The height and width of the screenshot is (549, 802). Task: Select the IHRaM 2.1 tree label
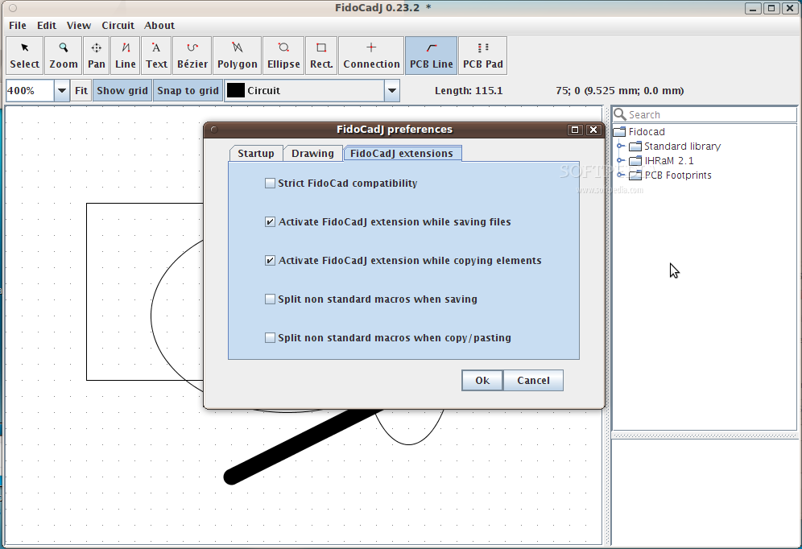(x=669, y=160)
